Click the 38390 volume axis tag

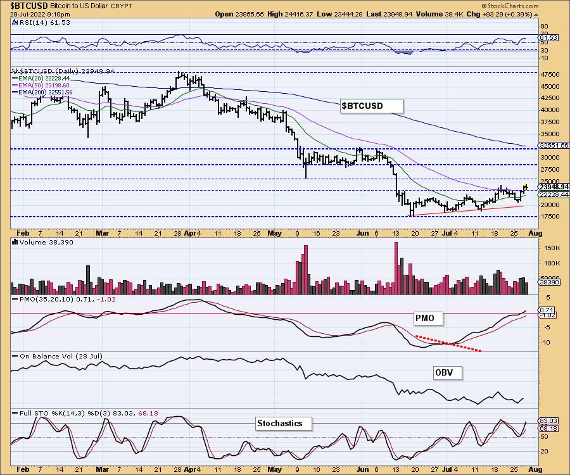[550, 282]
